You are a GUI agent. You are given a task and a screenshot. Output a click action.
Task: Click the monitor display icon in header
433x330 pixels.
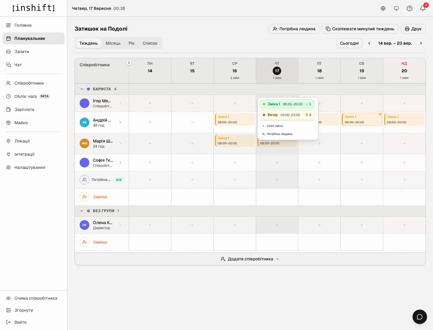tap(396, 8)
